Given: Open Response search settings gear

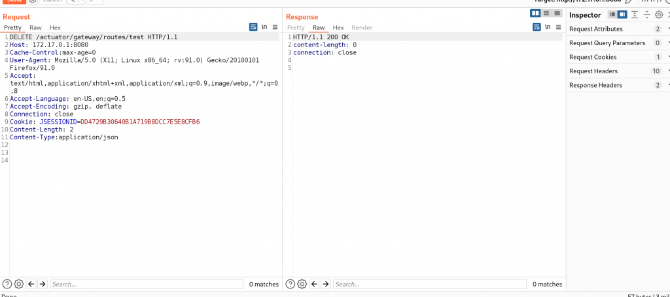Looking at the screenshot, I should (x=302, y=284).
